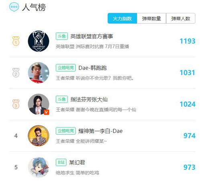Click the 指法芬芳张大仙 avatar

tap(39, 104)
